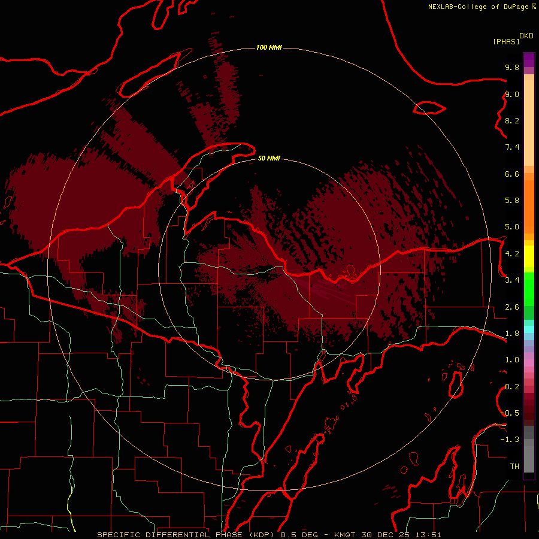
Task: Click the [PHAS] unit label
Action: coord(506,41)
